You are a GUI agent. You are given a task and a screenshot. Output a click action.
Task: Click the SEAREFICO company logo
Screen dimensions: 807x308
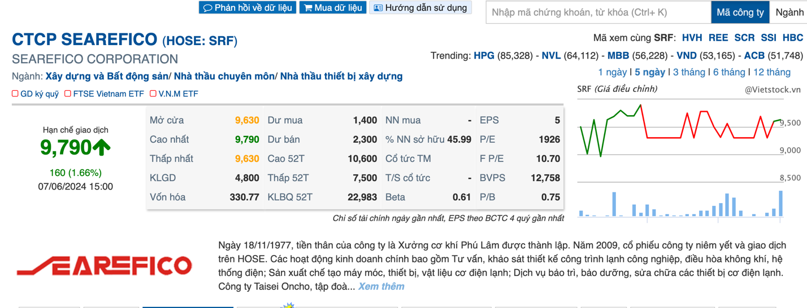tap(104, 266)
